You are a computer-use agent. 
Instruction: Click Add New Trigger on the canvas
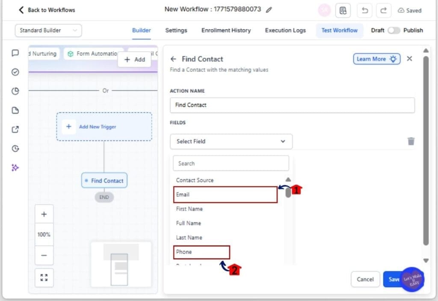(x=104, y=126)
